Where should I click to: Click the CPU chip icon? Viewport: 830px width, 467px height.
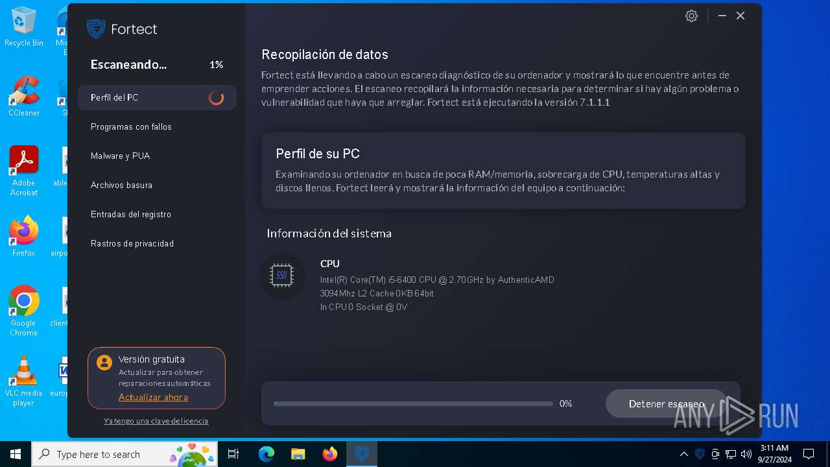click(281, 276)
